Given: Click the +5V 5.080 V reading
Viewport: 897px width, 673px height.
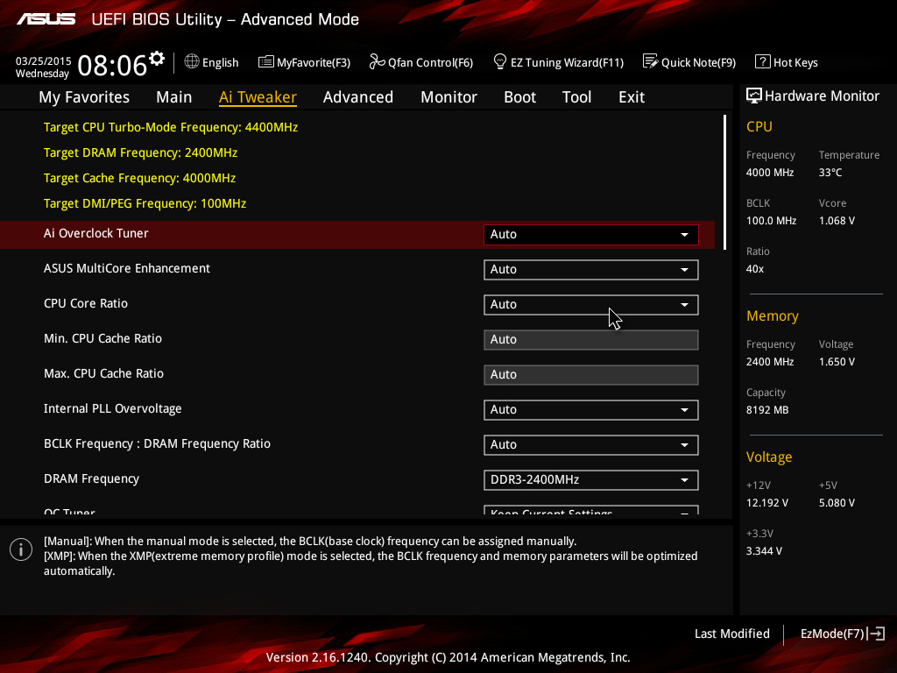Looking at the screenshot, I should [x=837, y=502].
